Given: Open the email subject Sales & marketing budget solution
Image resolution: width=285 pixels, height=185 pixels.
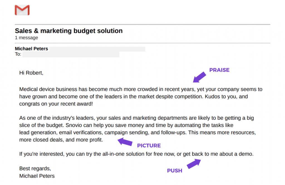Looking at the screenshot, I should click(x=69, y=31).
